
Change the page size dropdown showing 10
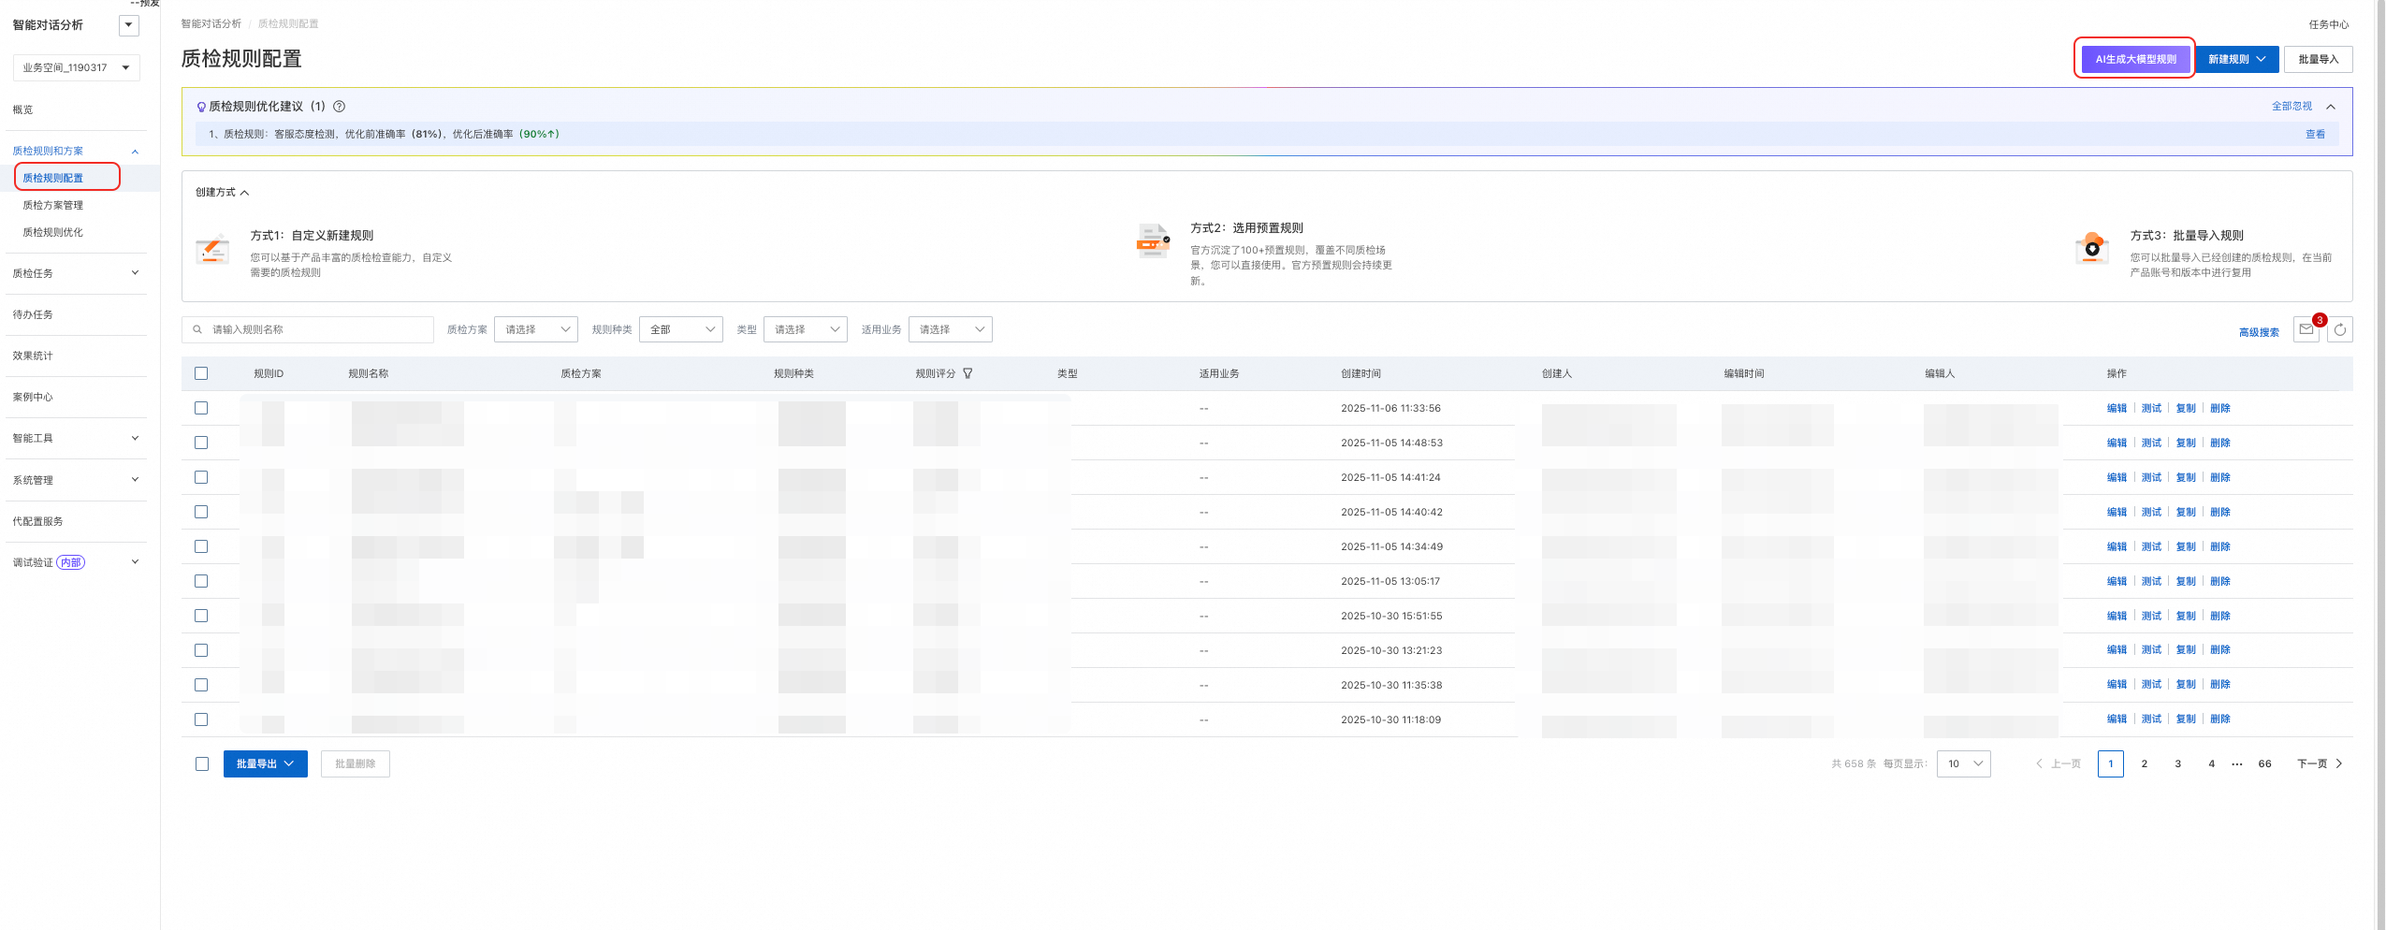[x=1964, y=763]
